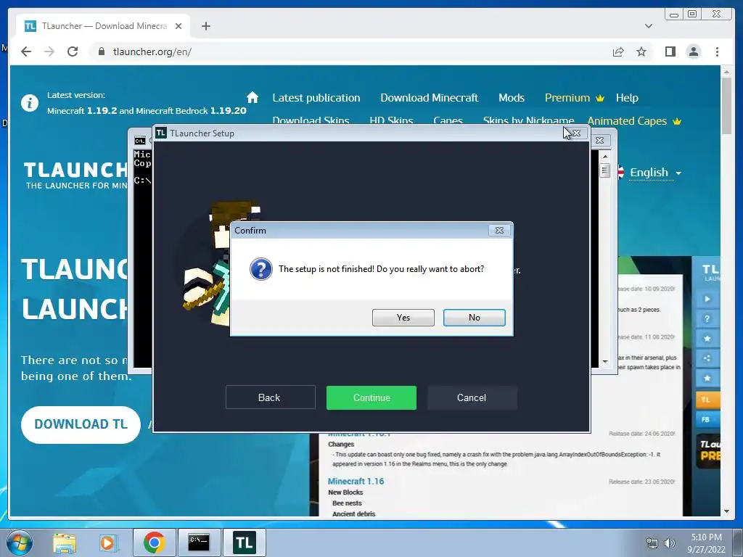Image resolution: width=743 pixels, height=557 pixels.
Task: Click No in the Confirm dialog
Action: [475, 318]
